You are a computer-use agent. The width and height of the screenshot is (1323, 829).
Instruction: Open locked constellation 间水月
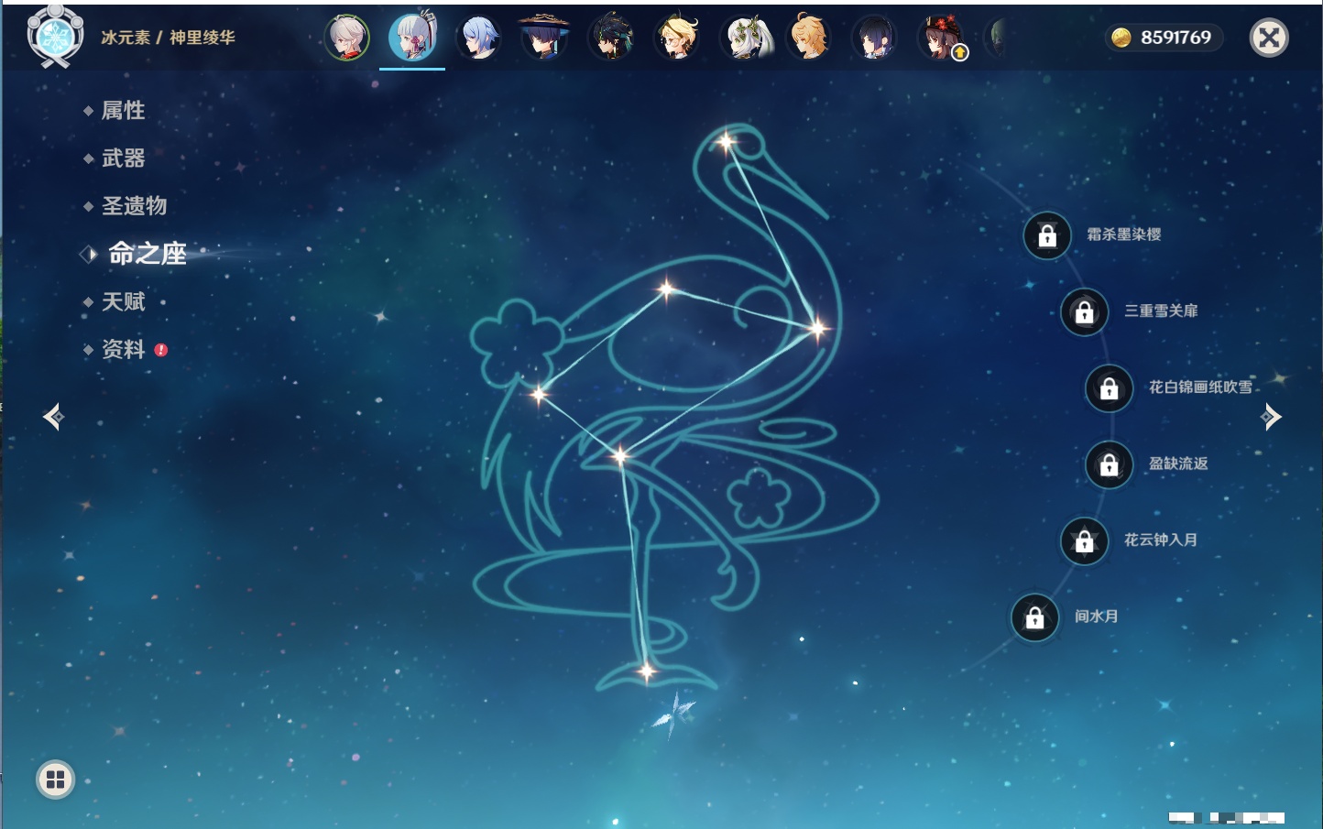(x=1035, y=617)
